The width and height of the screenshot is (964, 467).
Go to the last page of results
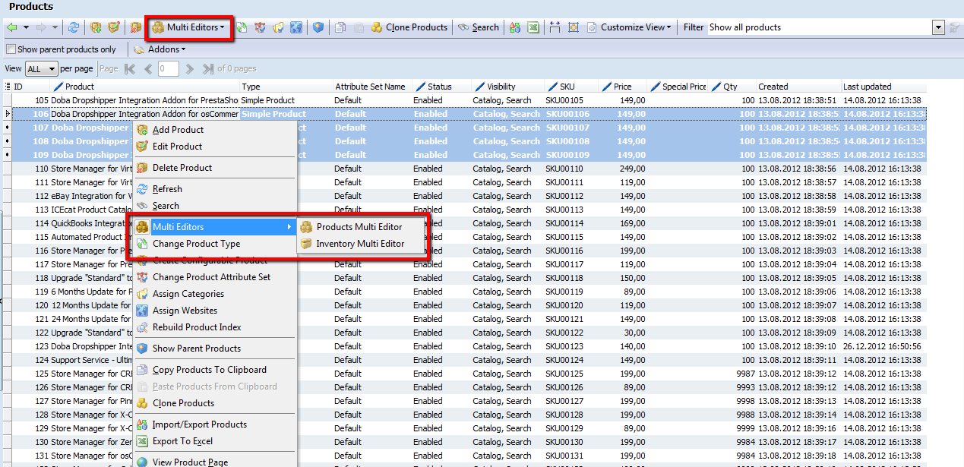(207, 68)
